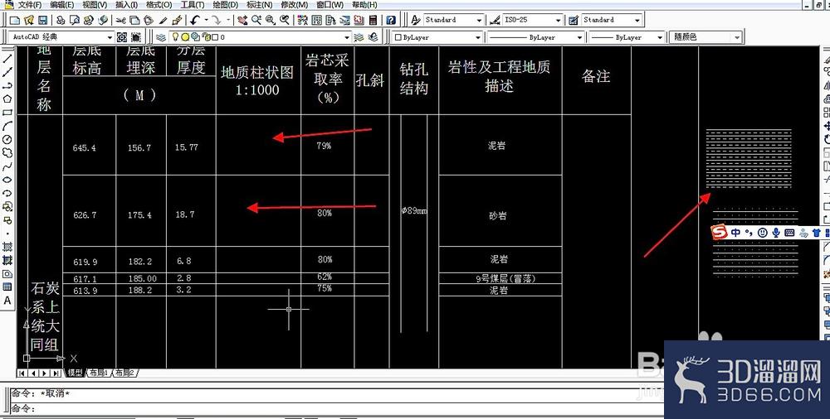Click the Pan realtime icon
This screenshot has width=830, height=419.
[242, 20]
